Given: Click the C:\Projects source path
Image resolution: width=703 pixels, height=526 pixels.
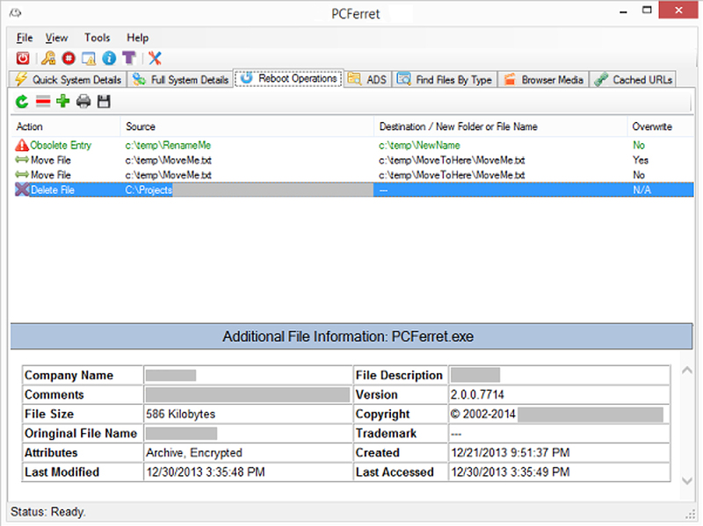Looking at the screenshot, I should [149, 190].
